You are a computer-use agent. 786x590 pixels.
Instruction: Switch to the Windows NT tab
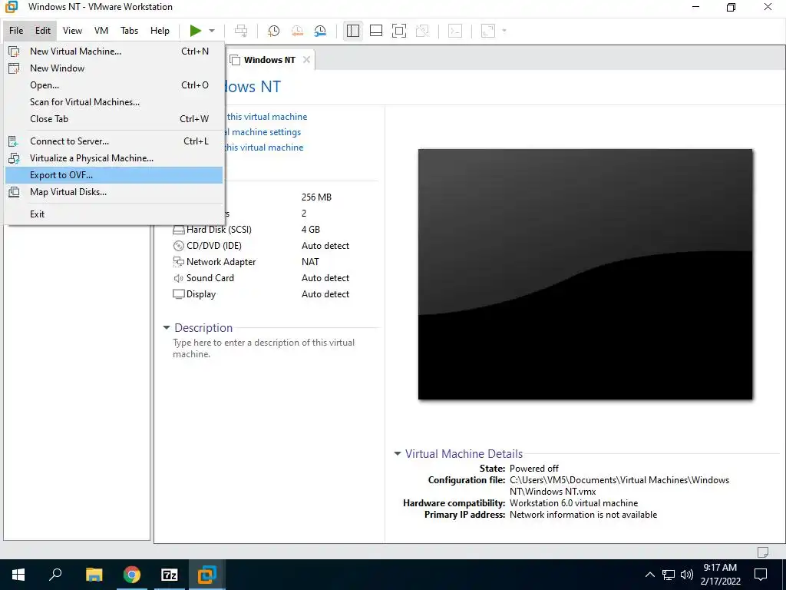269,60
